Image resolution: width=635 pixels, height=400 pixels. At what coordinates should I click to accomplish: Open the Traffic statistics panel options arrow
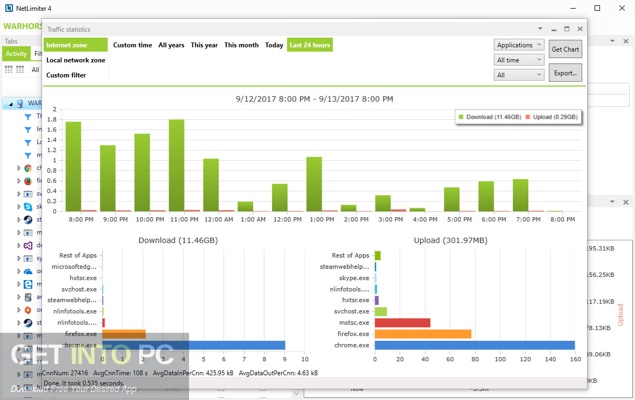click(x=540, y=28)
